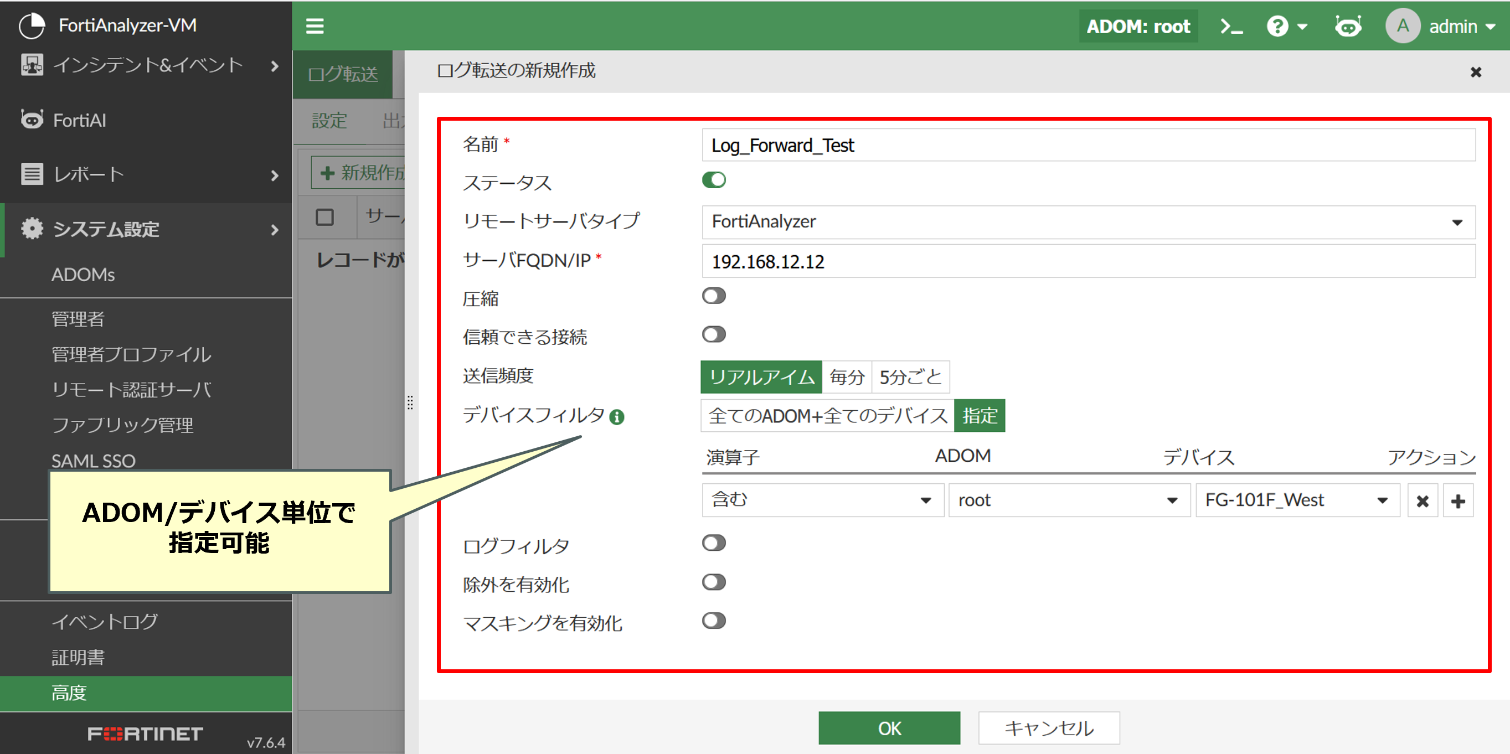Enable the 圧縮 compression toggle
Image resolution: width=1510 pixels, height=754 pixels.
pyautogui.click(x=713, y=296)
